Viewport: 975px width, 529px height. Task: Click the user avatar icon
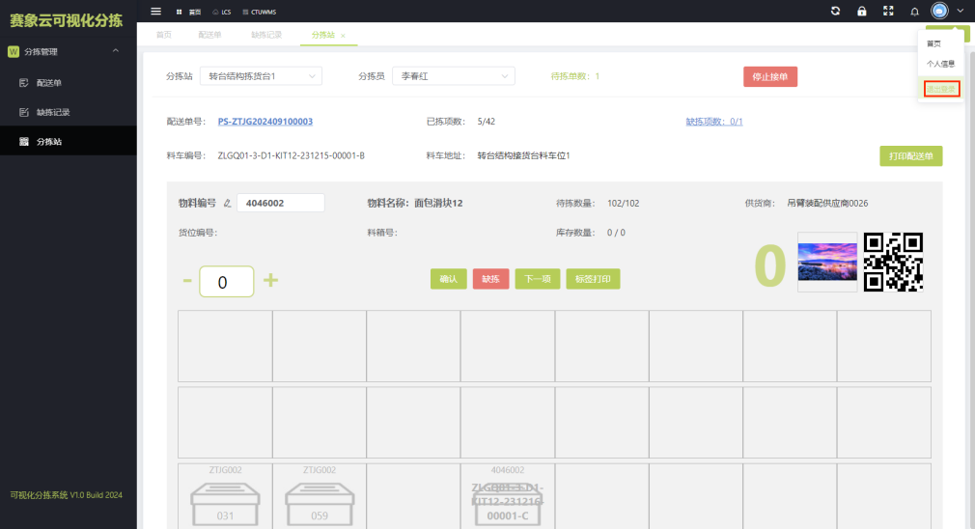(939, 11)
